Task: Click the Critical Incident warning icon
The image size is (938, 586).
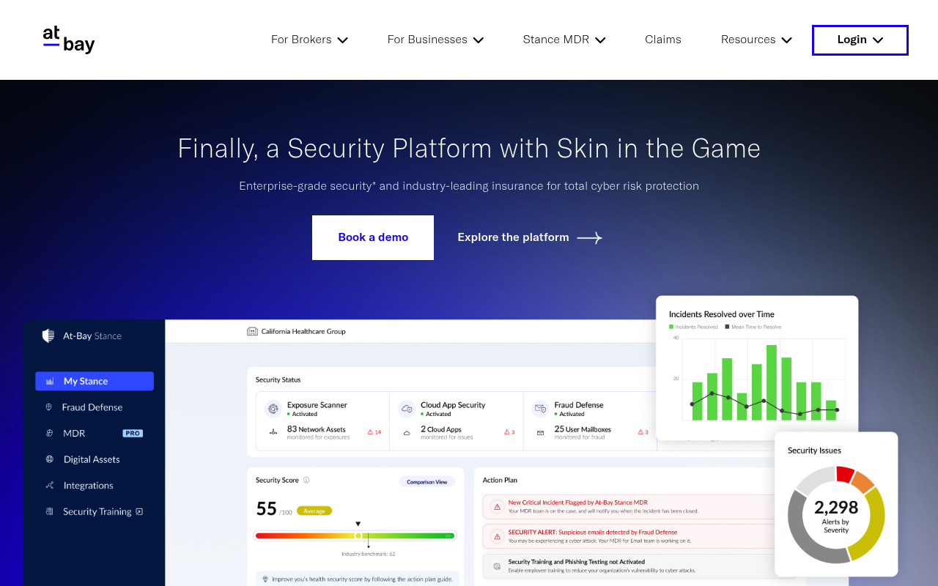Action: click(497, 507)
